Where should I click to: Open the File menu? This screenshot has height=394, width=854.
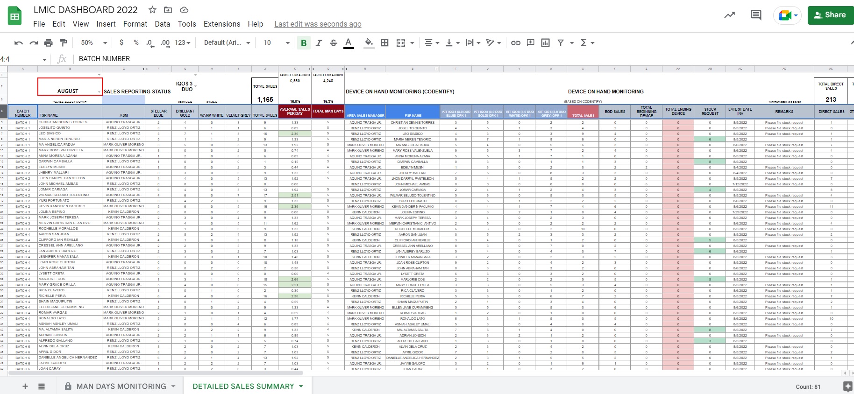(x=39, y=24)
